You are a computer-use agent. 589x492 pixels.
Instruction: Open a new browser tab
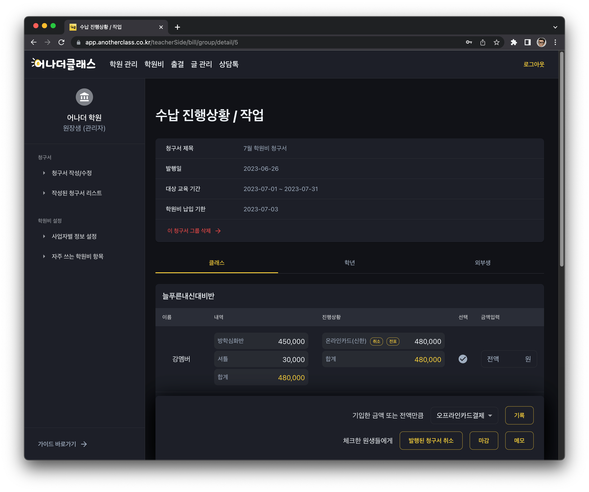(x=177, y=27)
